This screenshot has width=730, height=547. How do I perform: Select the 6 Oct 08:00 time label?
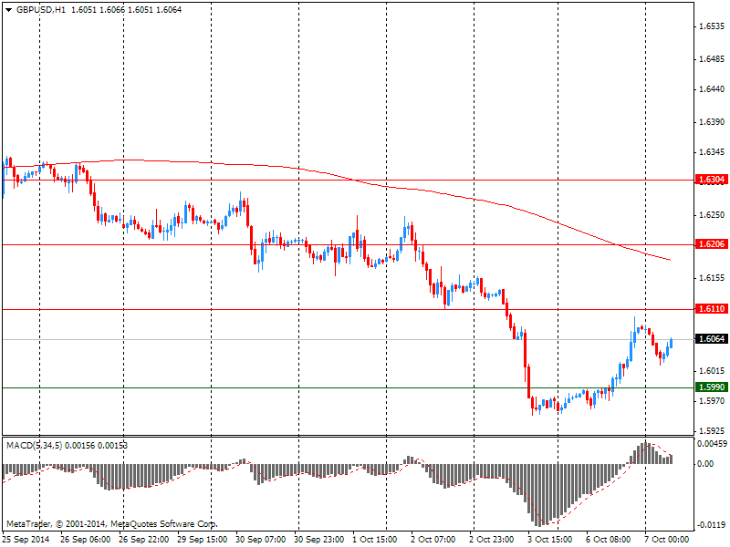point(609,540)
